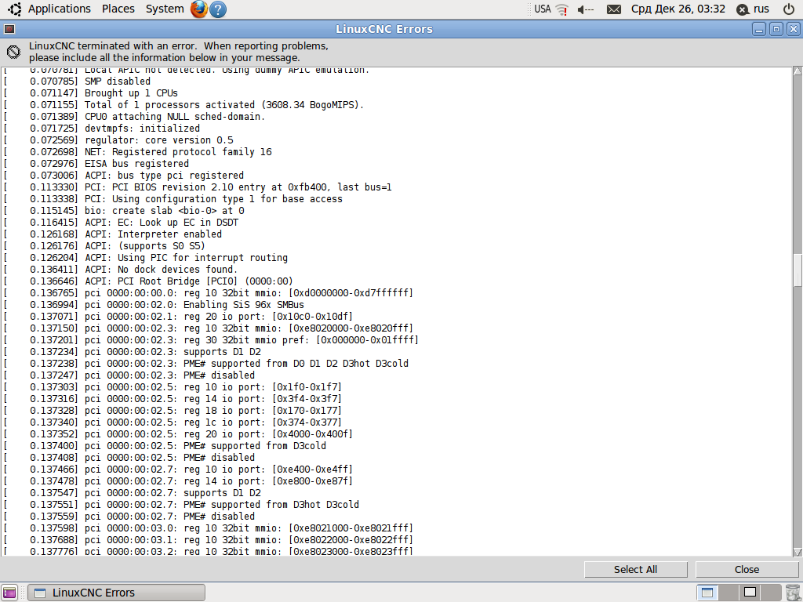Open the System menu
The height and width of the screenshot is (602, 803).
[165, 9]
